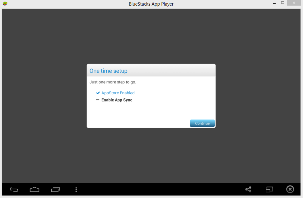Click the Enable App Sync step
Image resolution: width=303 pixels, height=198 pixels.
(117, 100)
